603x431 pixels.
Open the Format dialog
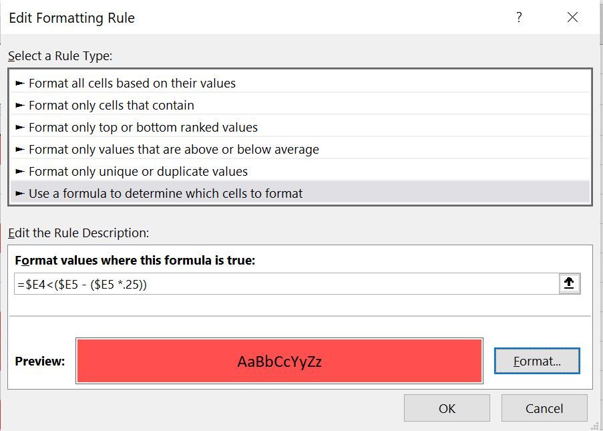537,361
